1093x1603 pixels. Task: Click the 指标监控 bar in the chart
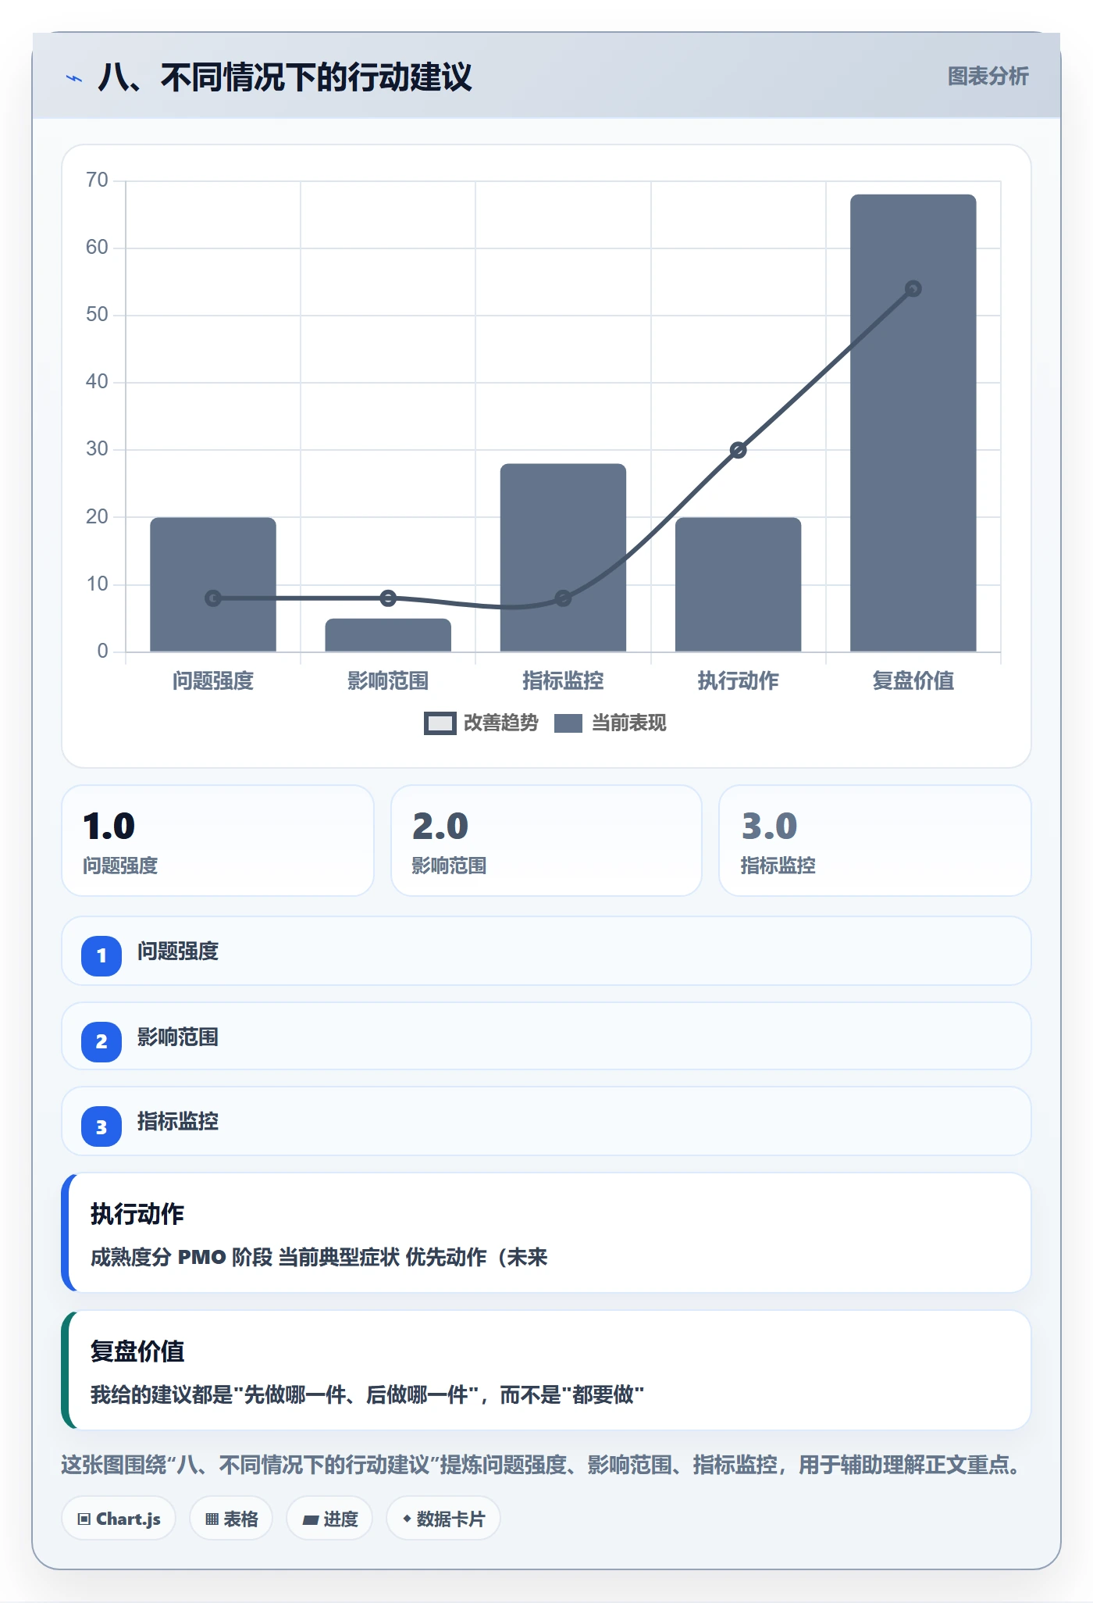click(x=563, y=558)
